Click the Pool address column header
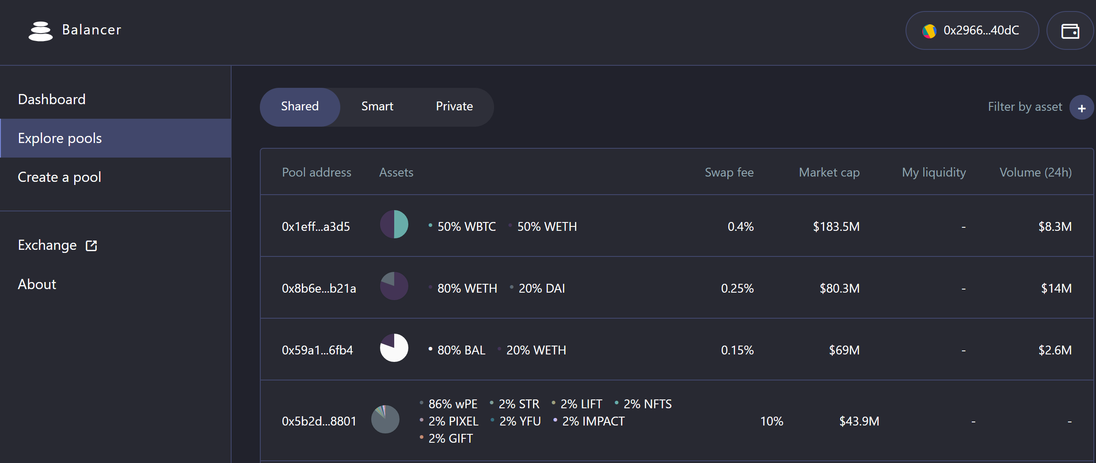 [317, 172]
